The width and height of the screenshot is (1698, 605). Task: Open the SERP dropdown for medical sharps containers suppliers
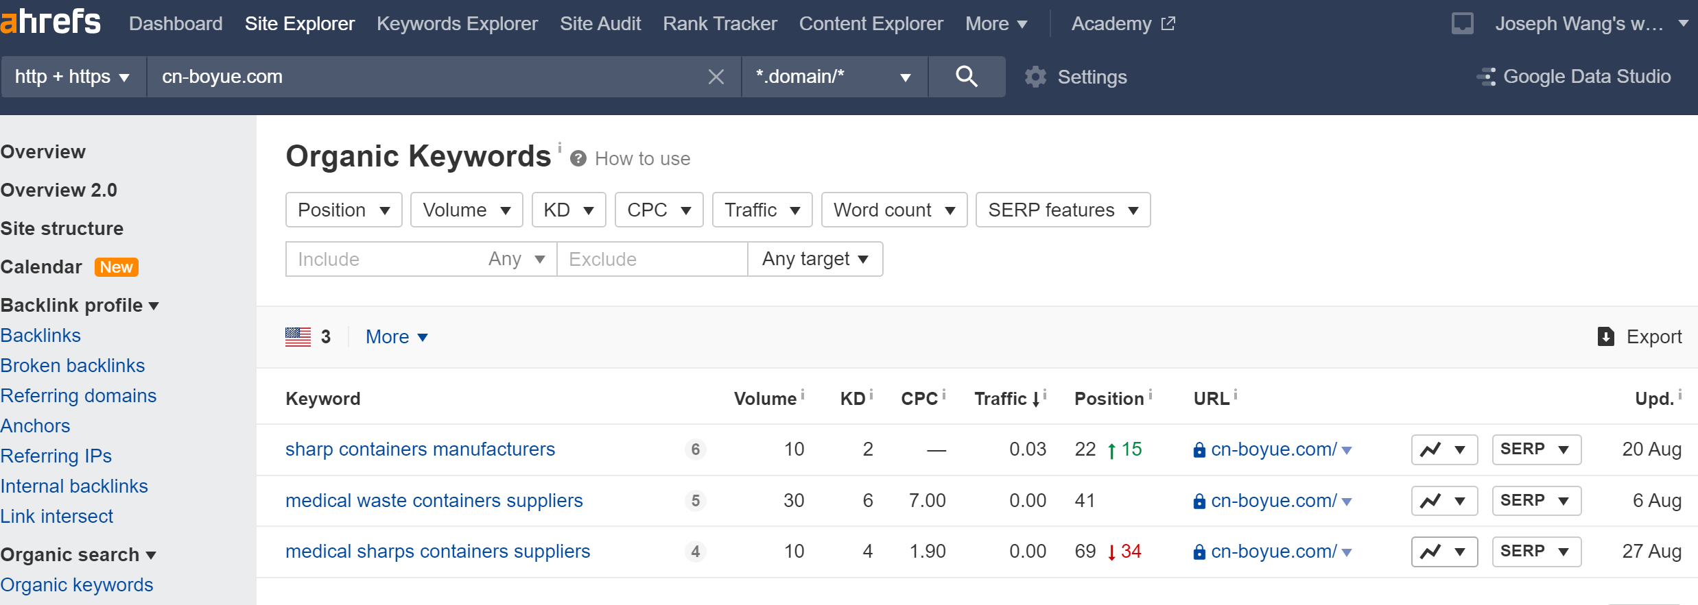click(1537, 552)
